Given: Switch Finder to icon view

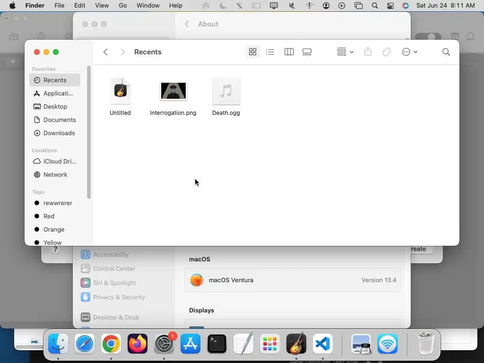Looking at the screenshot, I should pos(252,52).
